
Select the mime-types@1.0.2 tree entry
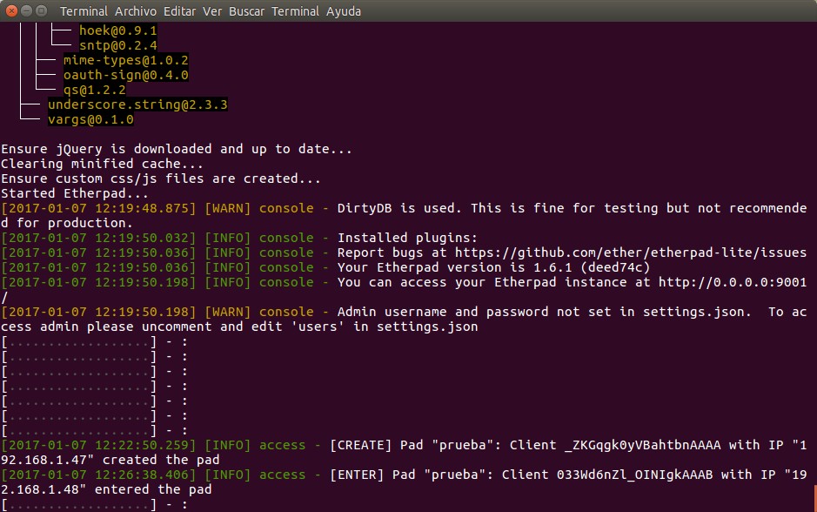coord(125,61)
